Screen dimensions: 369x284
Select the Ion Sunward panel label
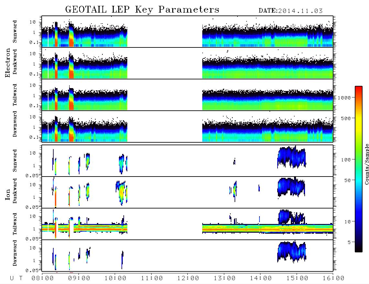[x=15, y=161]
